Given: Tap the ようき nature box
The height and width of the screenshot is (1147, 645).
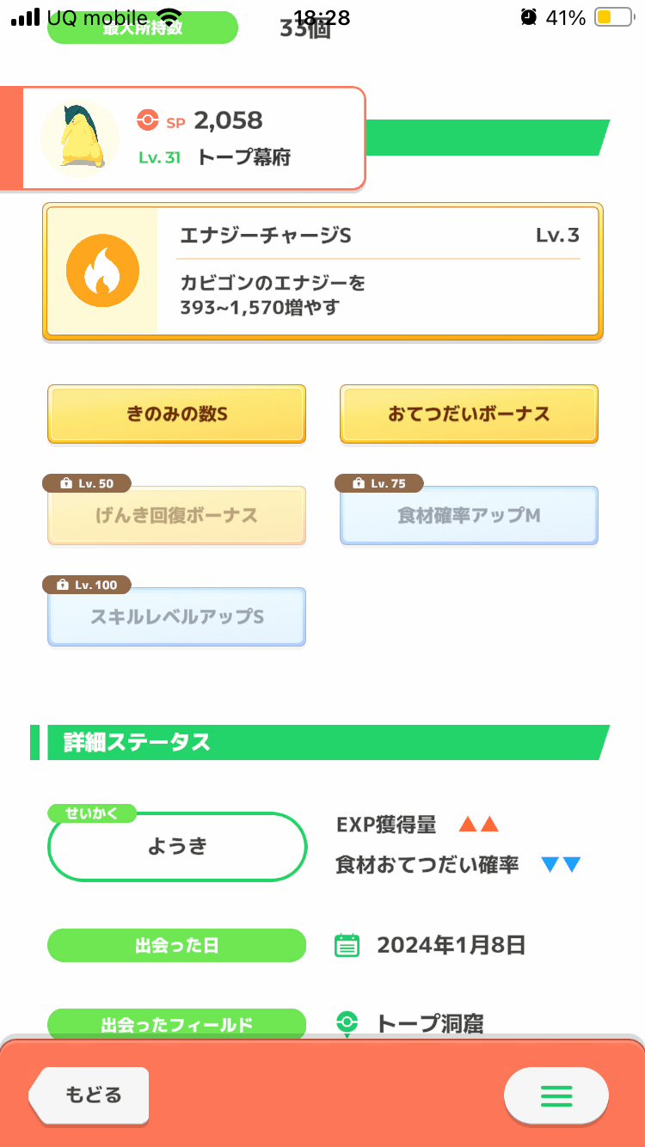Looking at the screenshot, I should point(177,846).
